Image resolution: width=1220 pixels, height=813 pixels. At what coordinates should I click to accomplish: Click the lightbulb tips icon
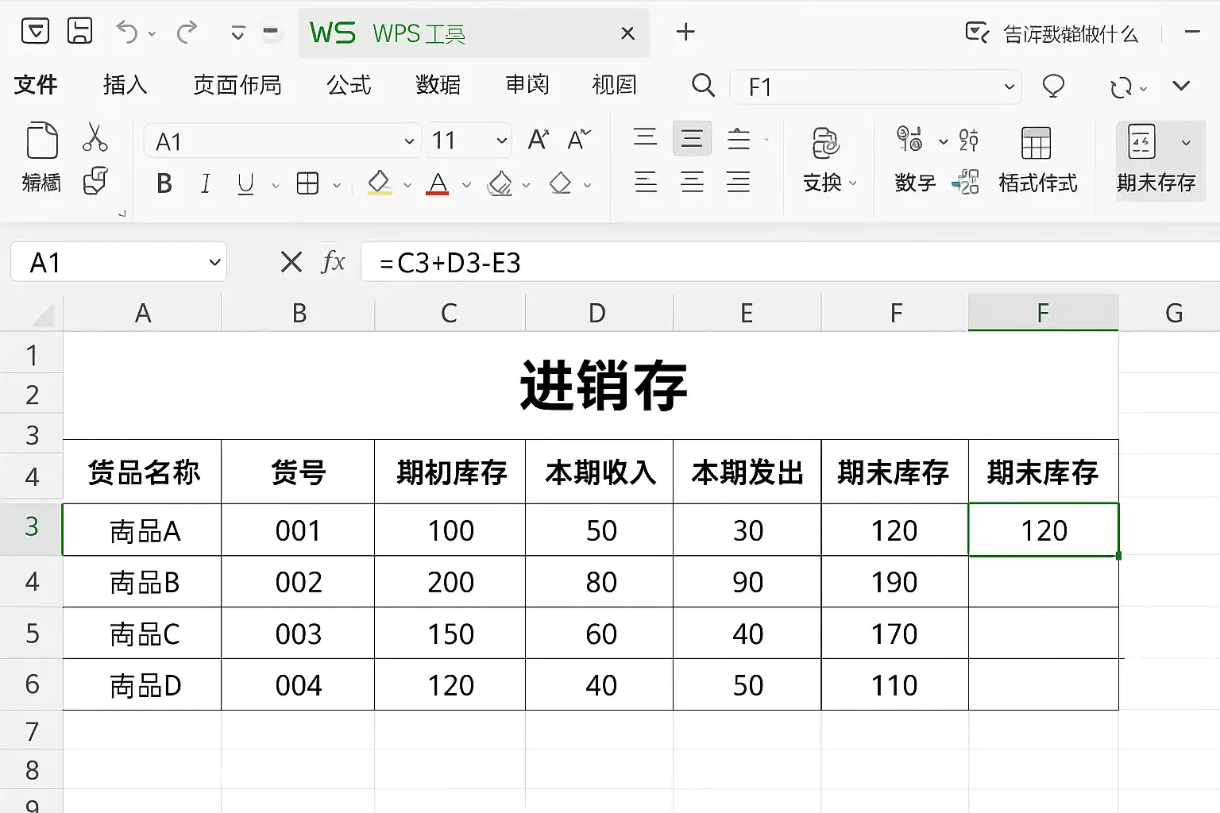coord(1053,86)
